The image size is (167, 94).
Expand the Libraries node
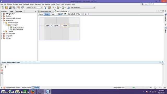(x=4, y=31)
